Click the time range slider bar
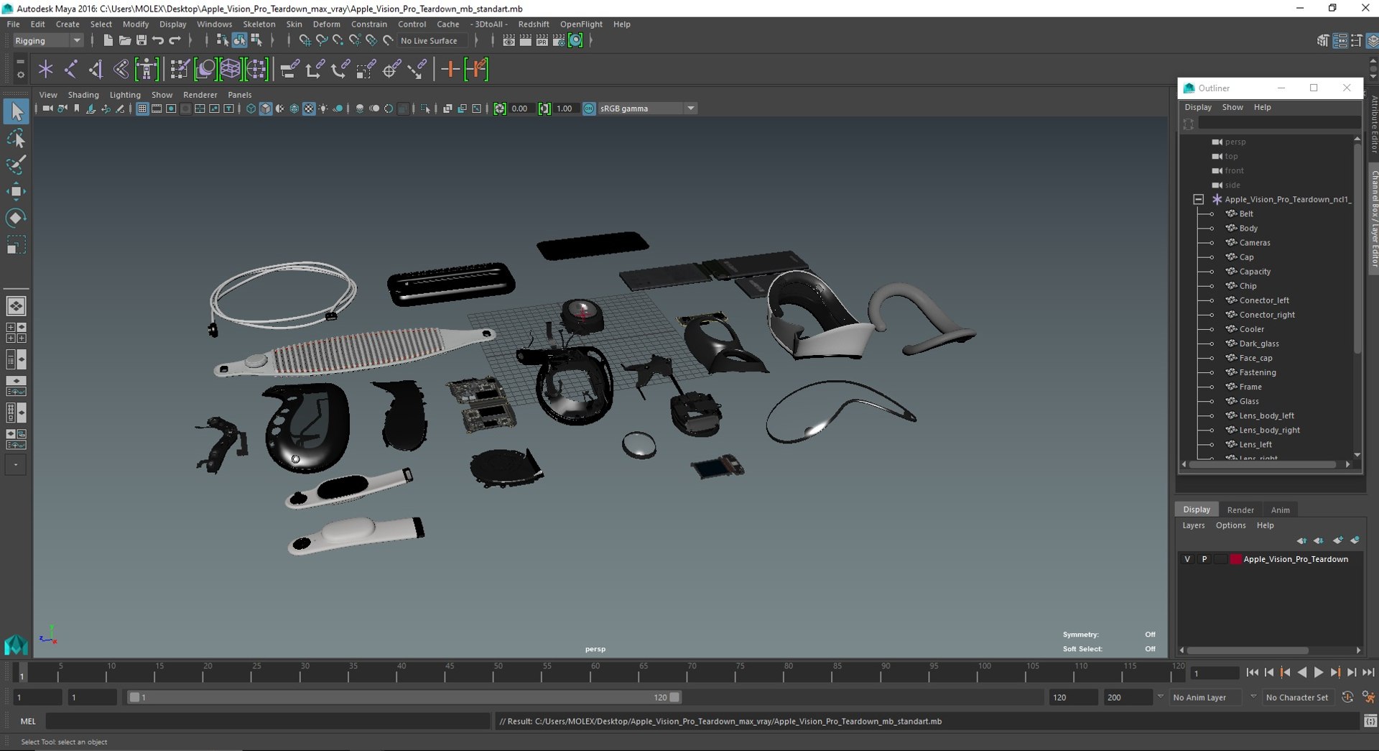Image resolution: width=1379 pixels, height=751 pixels. click(x=404, y=697)
